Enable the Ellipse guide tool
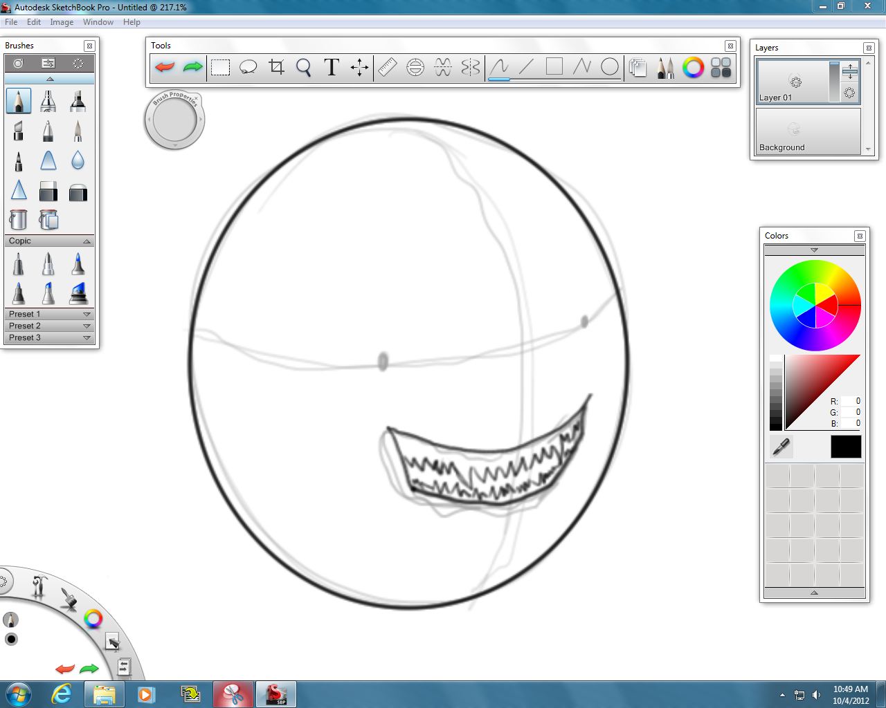This screenshot has width=886, height=708. point(415,67)
